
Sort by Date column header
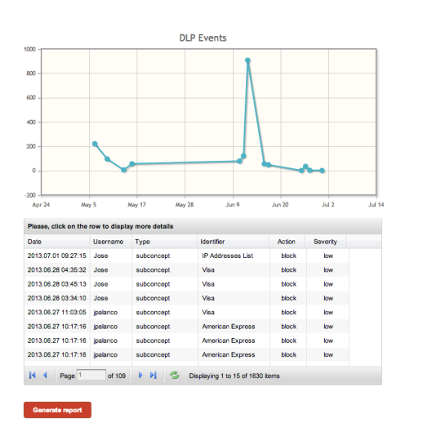point(57,242)
